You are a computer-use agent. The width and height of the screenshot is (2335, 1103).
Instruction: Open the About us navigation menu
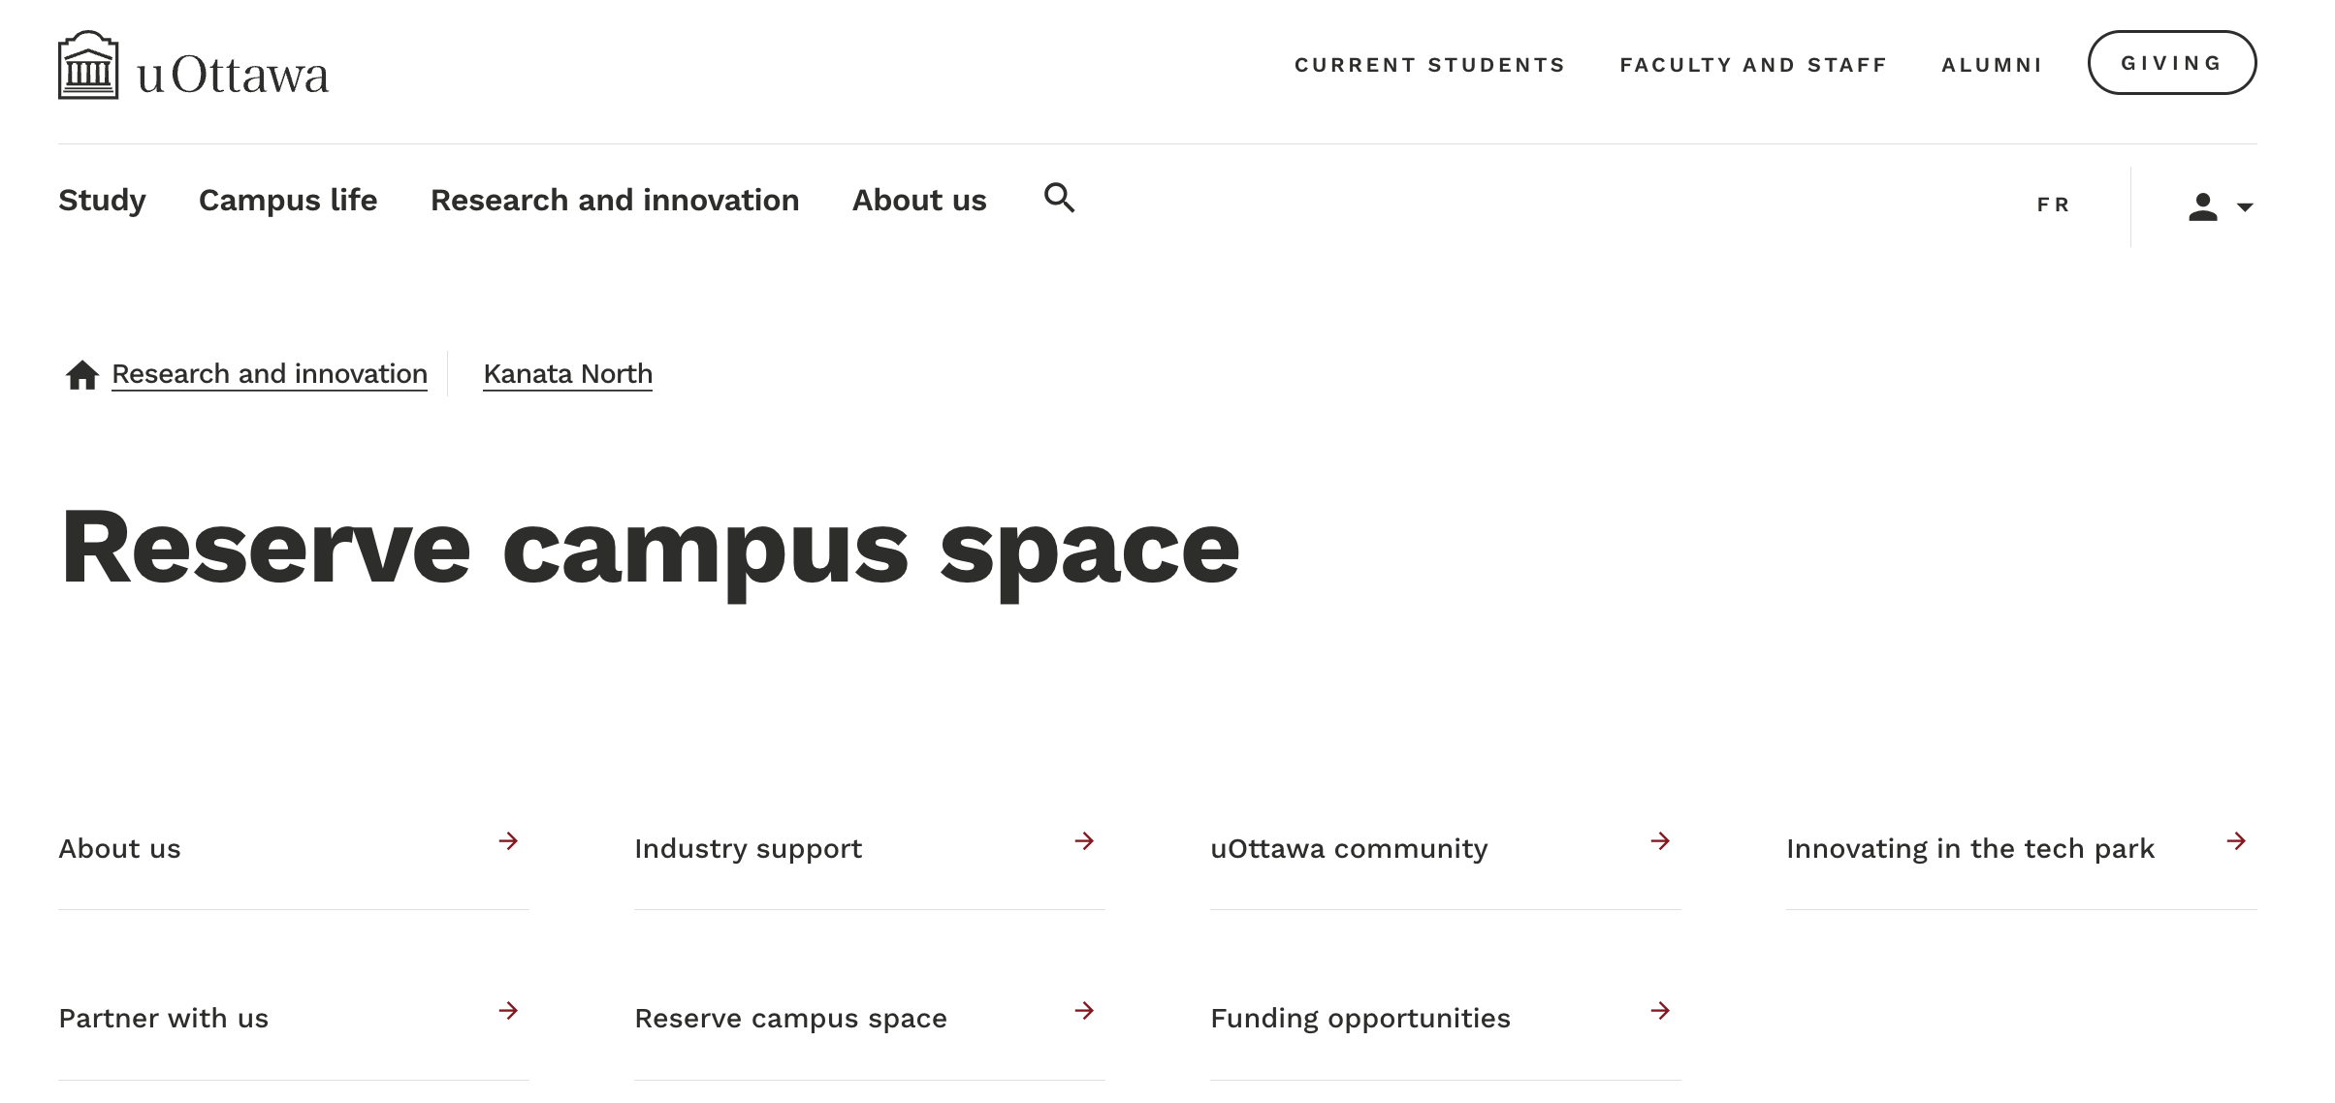pyautogui.click(x=918, y=200)
